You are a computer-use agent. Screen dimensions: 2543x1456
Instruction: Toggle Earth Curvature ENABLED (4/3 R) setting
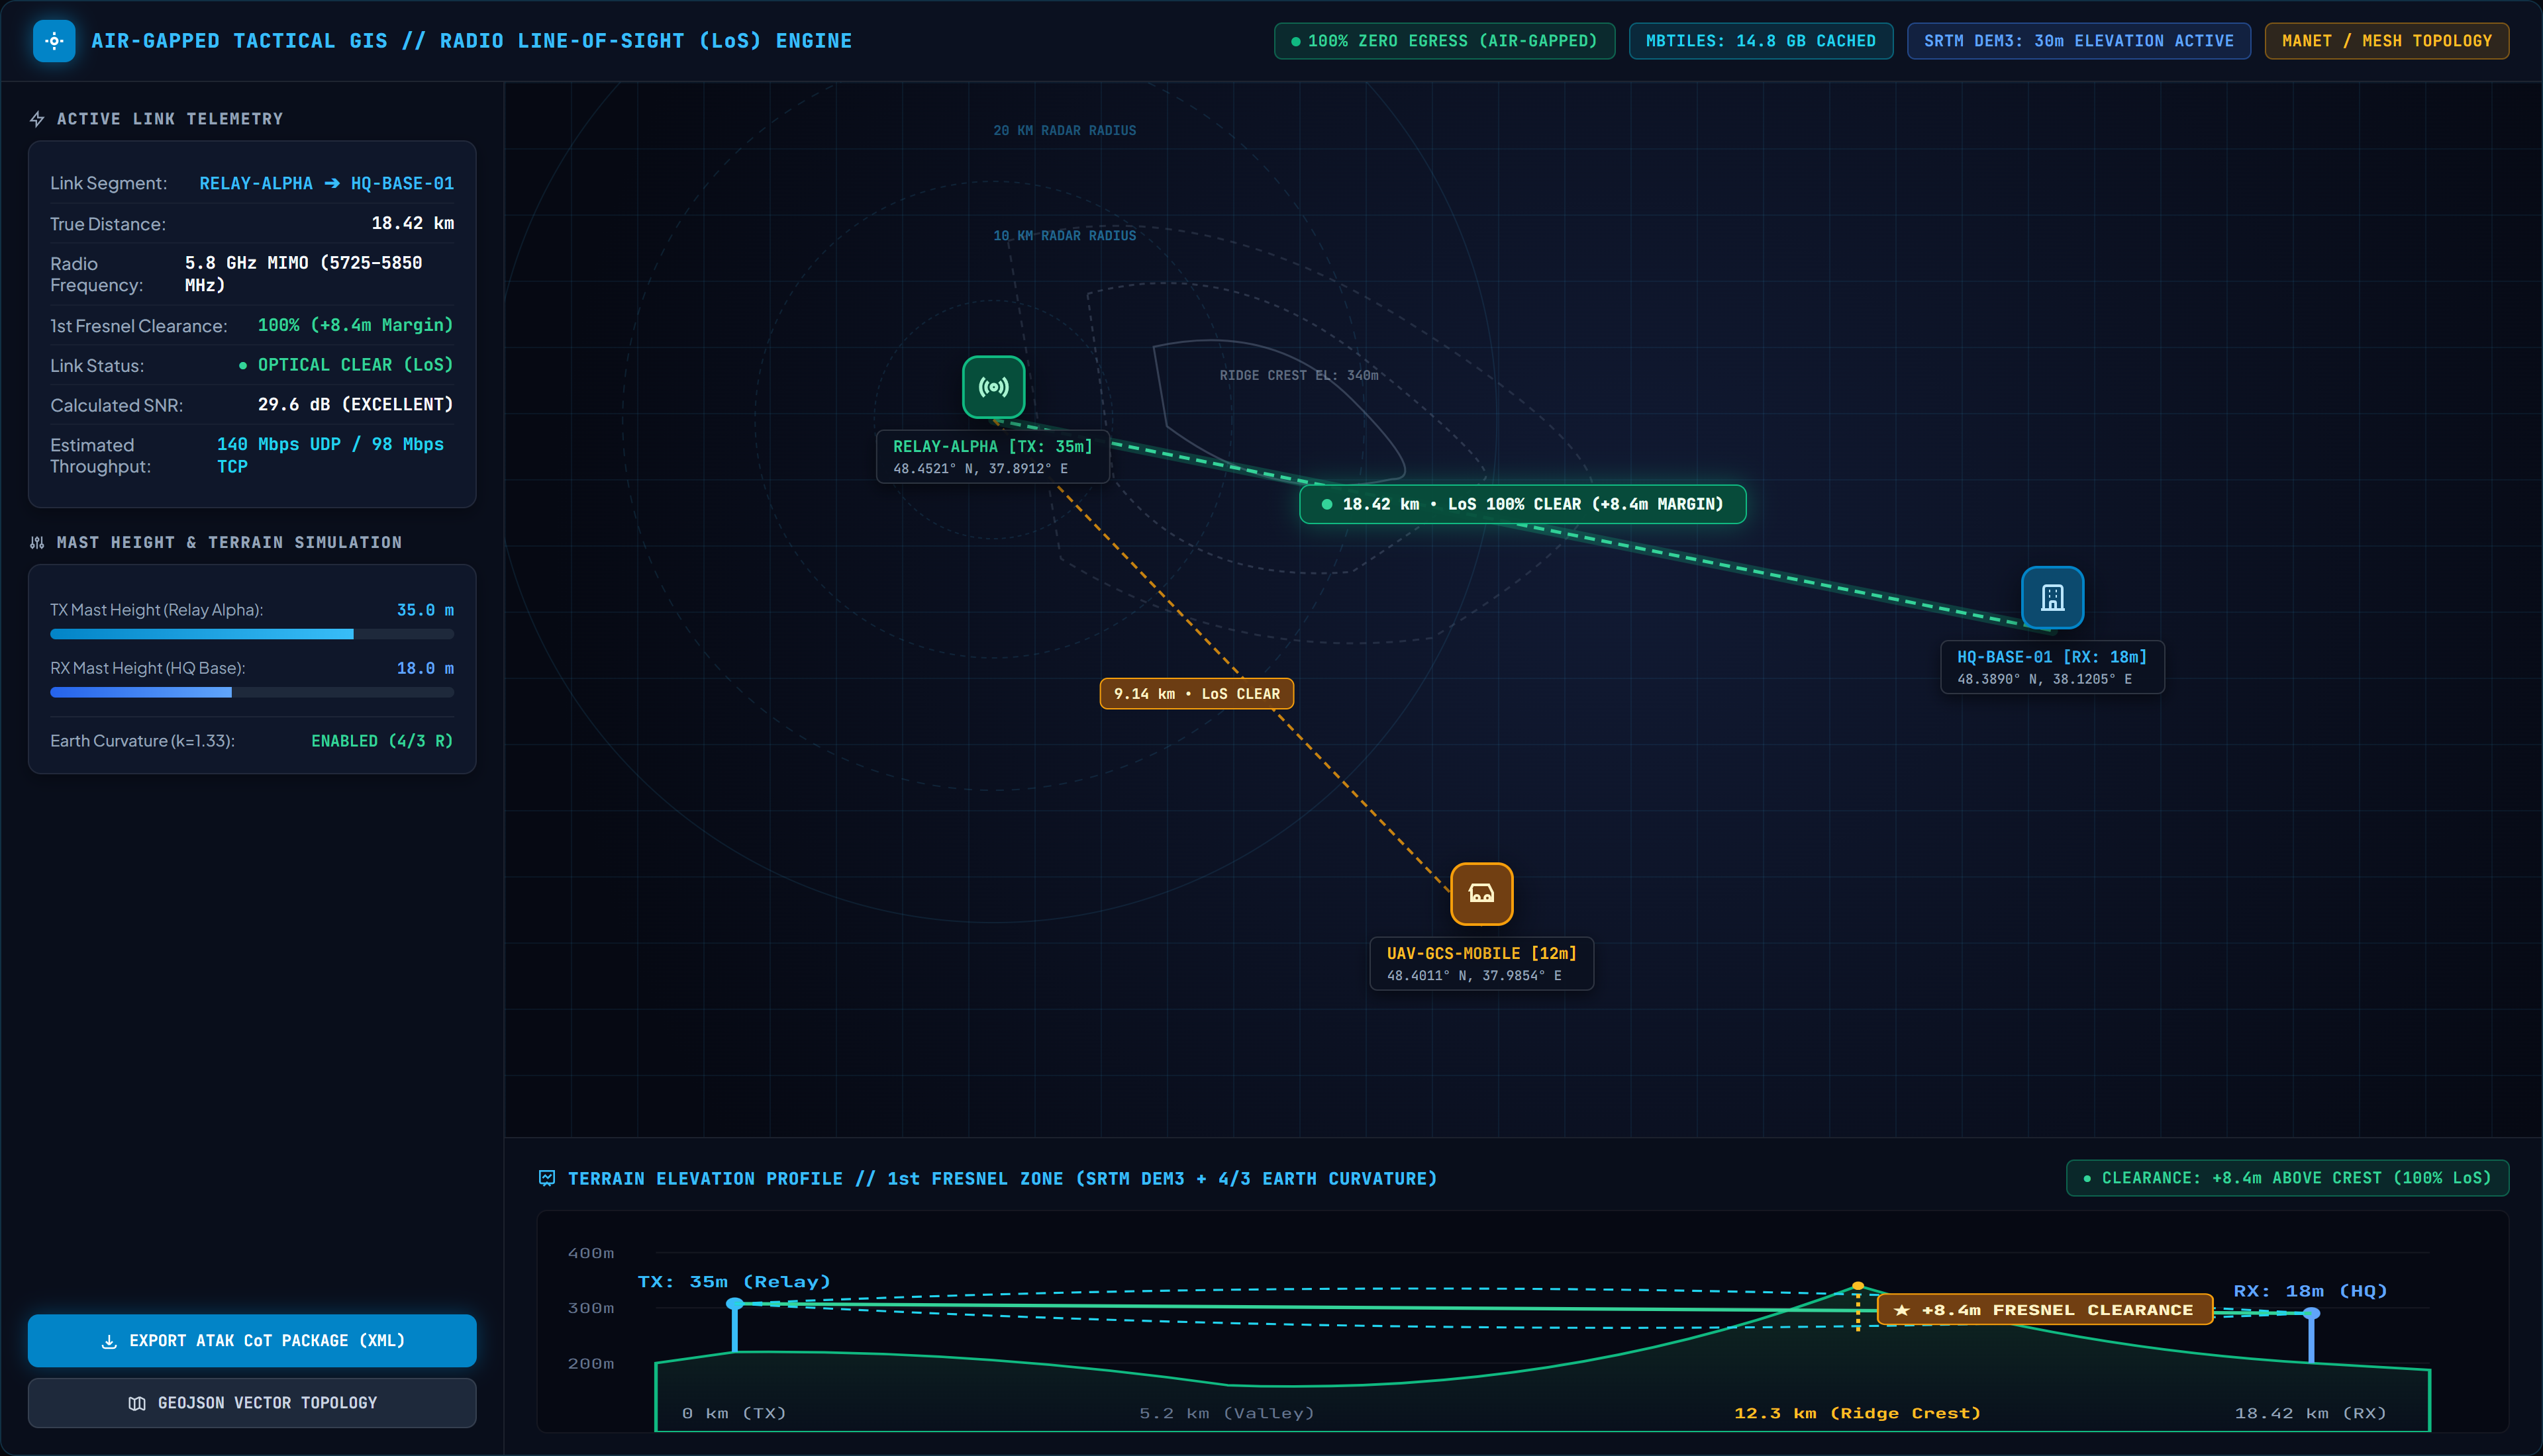381,741
